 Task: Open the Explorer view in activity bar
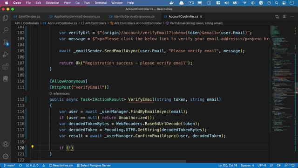point(6,18)
